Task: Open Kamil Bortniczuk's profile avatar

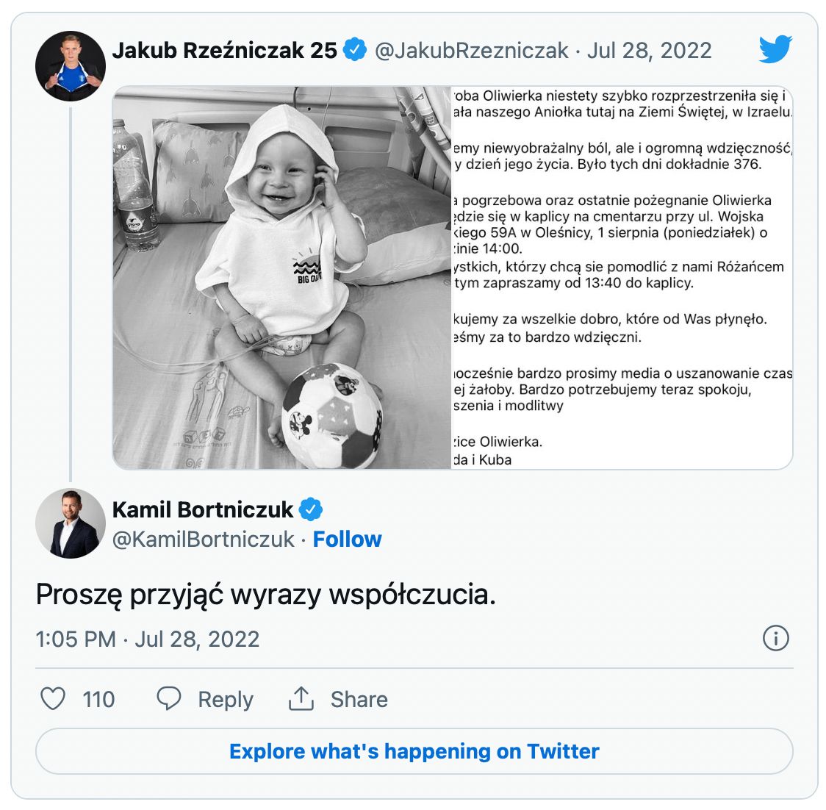Action: coord(71,523)
